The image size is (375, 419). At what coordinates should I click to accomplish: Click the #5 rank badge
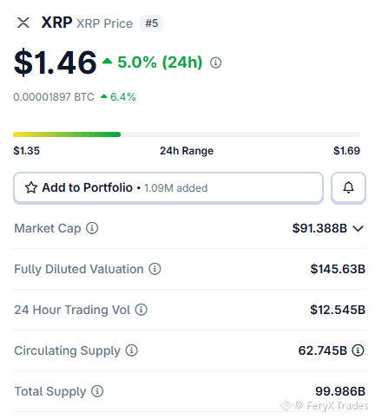151,23
